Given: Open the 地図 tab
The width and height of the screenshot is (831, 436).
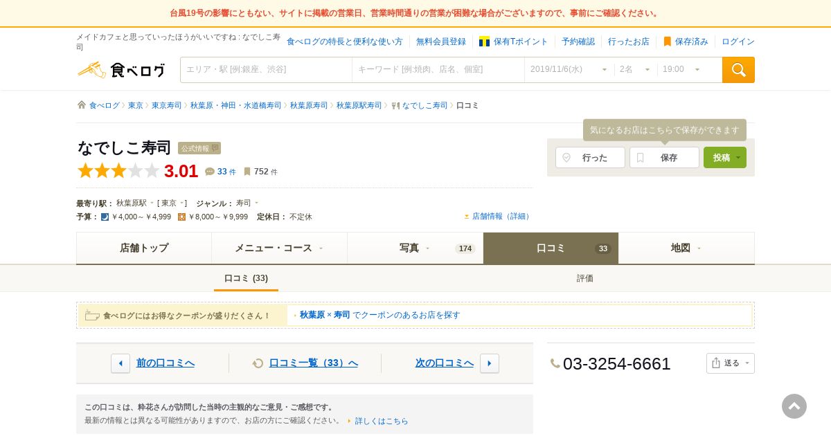Looking at the screenshot, I should tap(686, 248).
